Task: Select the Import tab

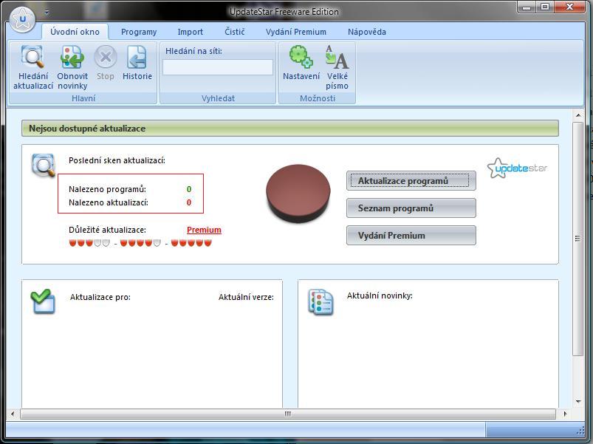Action: point(191,32)
